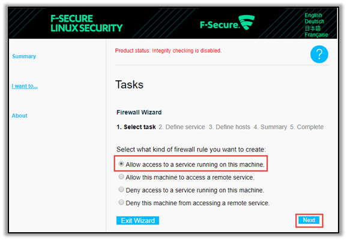Click the Next button
The image size is (347, 240).
309,220
